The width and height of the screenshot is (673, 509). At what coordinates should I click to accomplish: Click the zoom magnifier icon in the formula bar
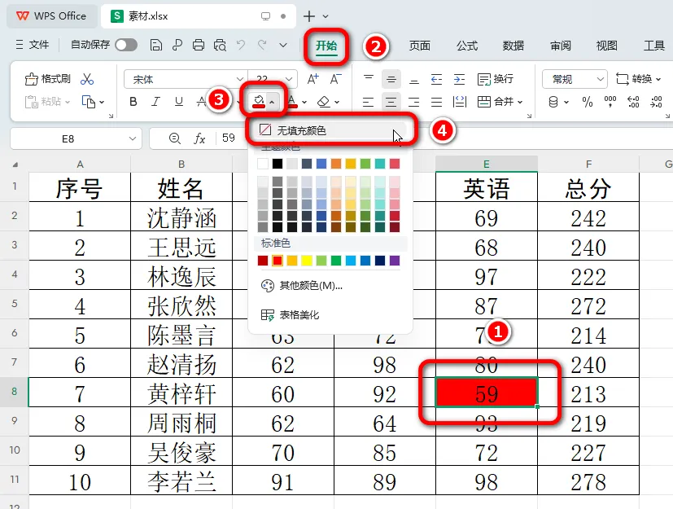[175, 138]
